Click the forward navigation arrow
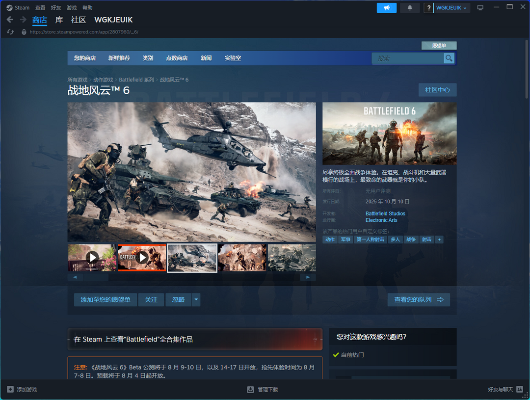Image resolution: width=530 pixels, height=400 pixels. pyautogui.click(x=23, y=20)
